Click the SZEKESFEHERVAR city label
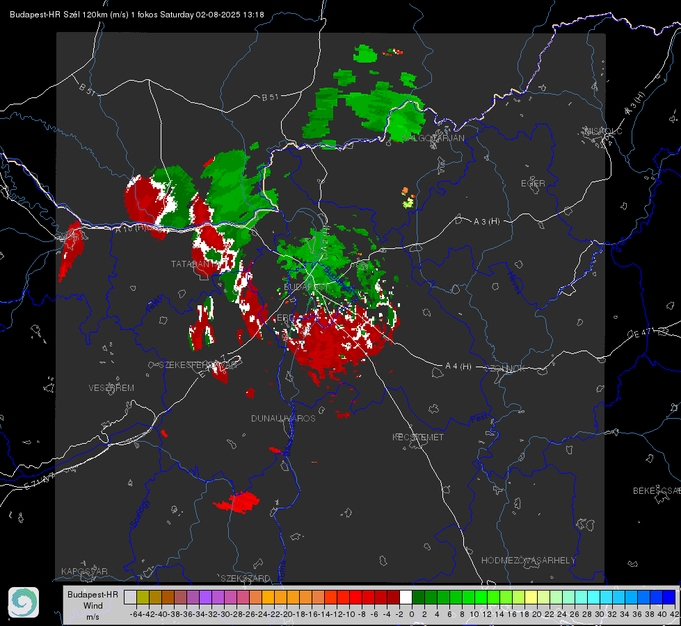 point(198,365)
